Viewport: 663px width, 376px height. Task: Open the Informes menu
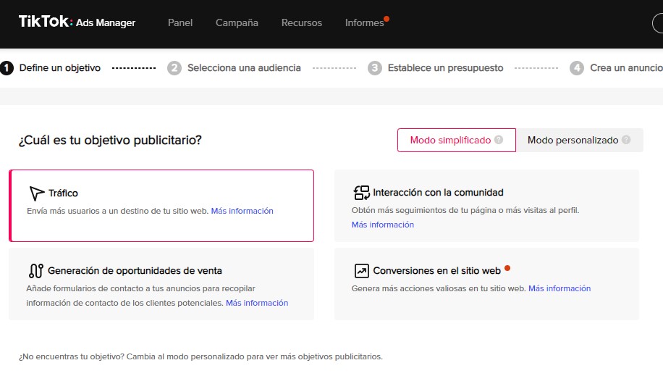coord(364,22)
